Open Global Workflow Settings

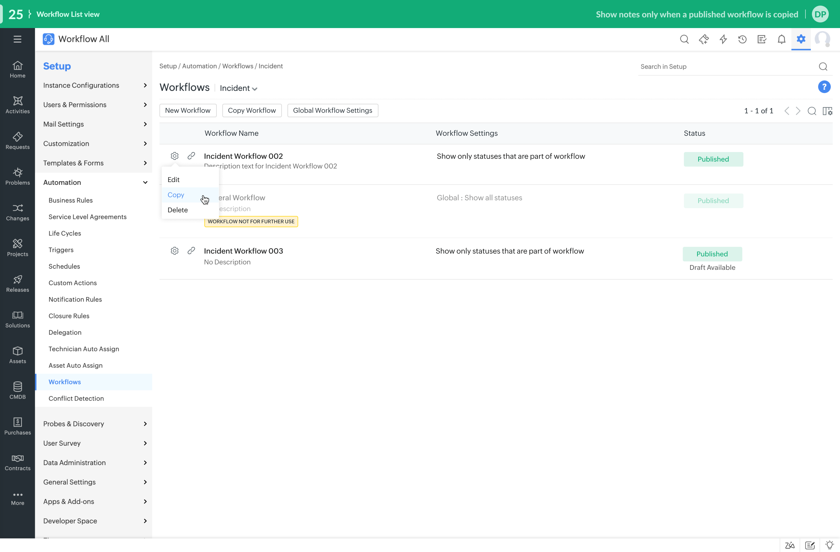[332, 111]
